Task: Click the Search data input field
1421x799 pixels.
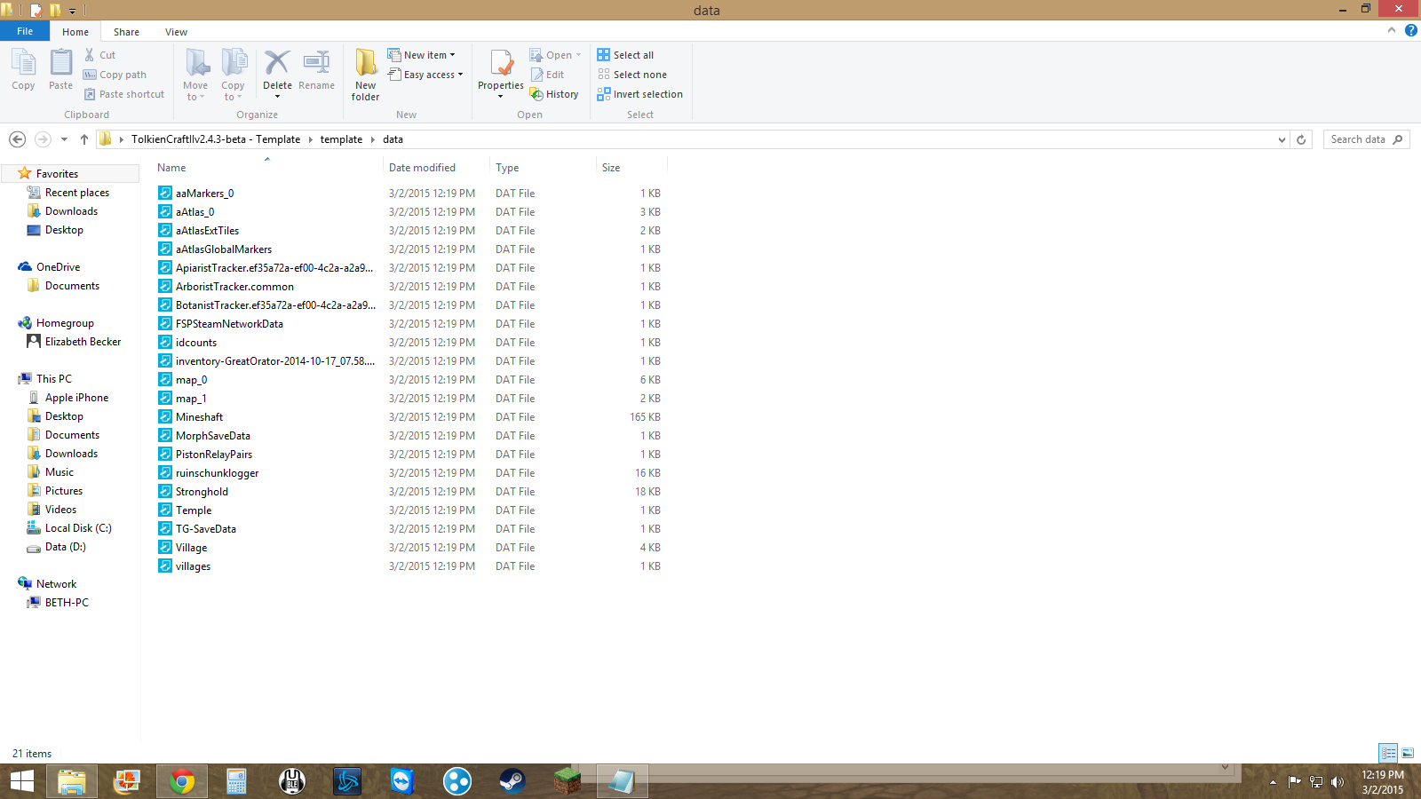Action: click(x=1357, y=139)
